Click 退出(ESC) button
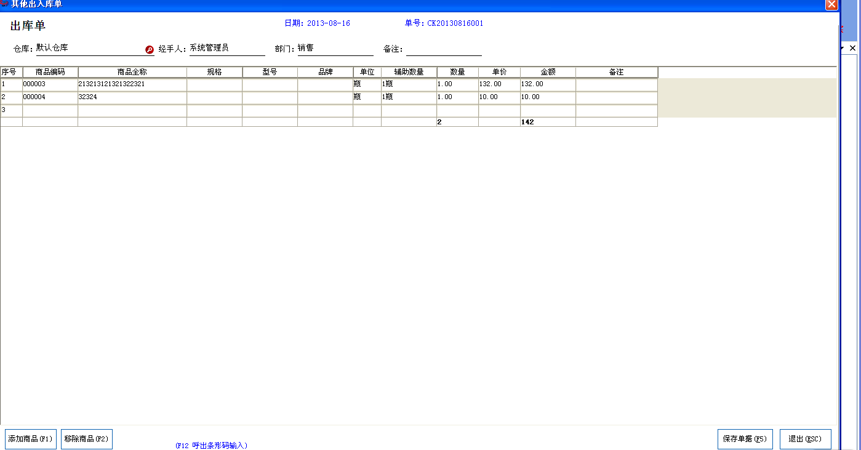The width and height of the screenshot is (861, 450). point(806,439)
